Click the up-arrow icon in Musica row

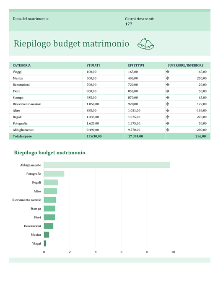[x=168, y=78]
